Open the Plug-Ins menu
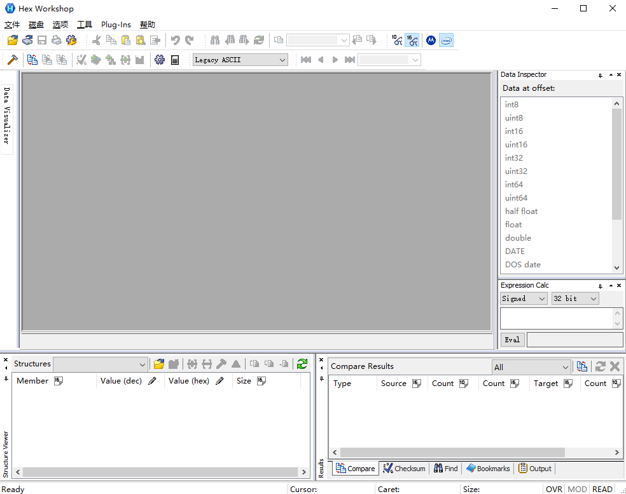This screenshot has width=626, height=494. [x=116, y=25]
